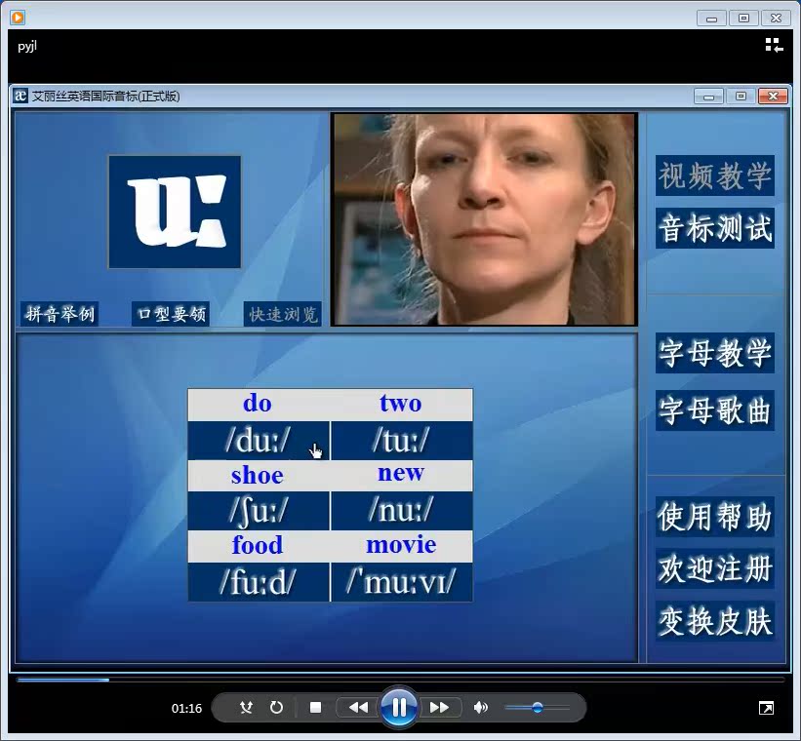Viewport: 801px width, 741px height.
Task: Click the /du:/ pronunciation cell
Action: 259,441
